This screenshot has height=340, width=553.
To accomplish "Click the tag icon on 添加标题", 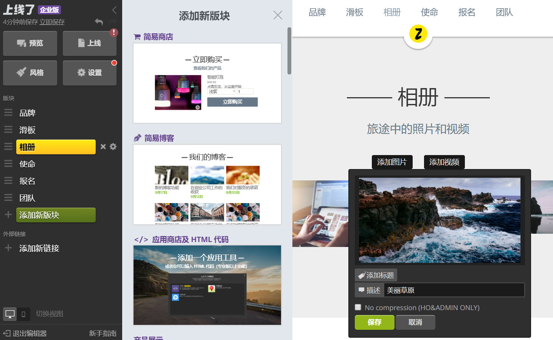I will (x=362, y=275).
